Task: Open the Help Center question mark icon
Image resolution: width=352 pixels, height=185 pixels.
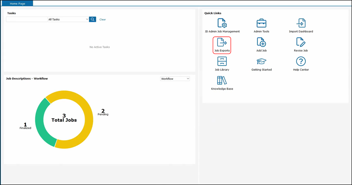Action: pos(301,61)
